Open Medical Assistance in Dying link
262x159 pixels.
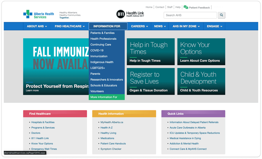(x=185, y=138)
